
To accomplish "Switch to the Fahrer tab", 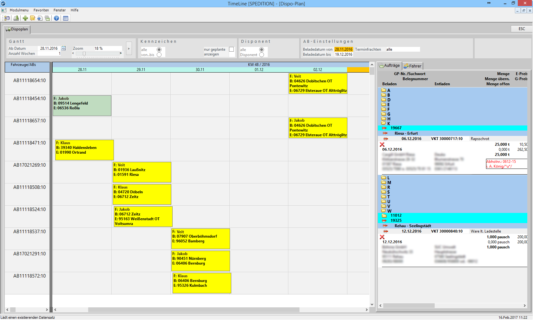I will click(x=412, y=66).
